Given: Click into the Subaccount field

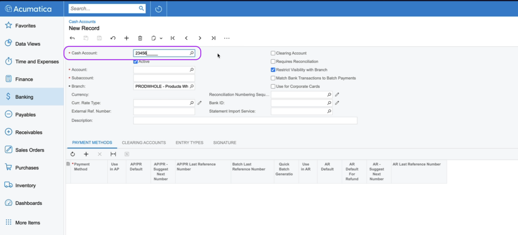Looking at the screenshot, I should 164,78.
